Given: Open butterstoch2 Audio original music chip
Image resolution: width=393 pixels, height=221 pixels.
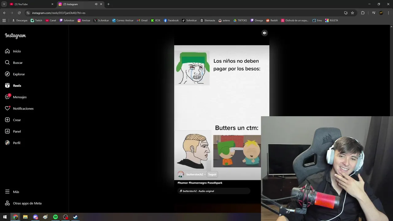Looking at the screenshot, I should pos(214,191).
